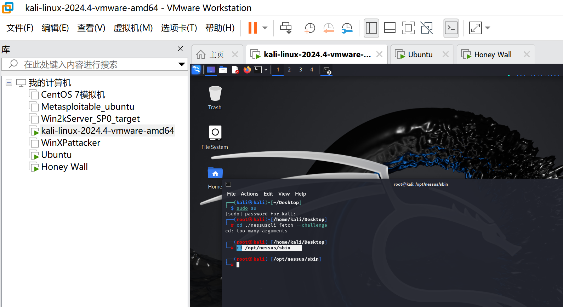Viewport: 563px width, 307px height.
Task: Collapse 我的计算机 tree node
Action: coord(9,83)
